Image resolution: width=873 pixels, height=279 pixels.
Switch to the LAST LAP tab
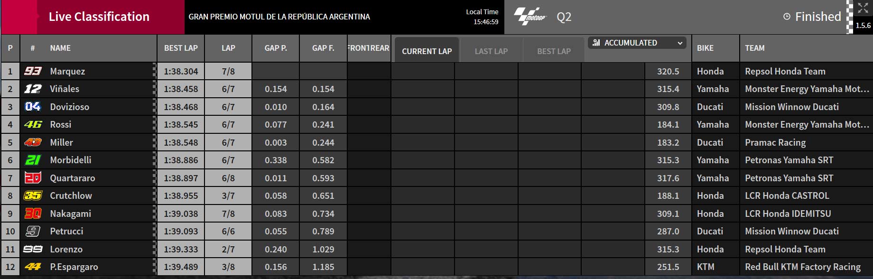(491, 51)
